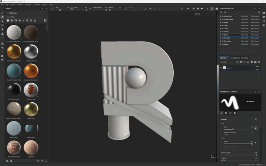Click the pause rendering icon
The image size is (266, 166).
[188, 8]
